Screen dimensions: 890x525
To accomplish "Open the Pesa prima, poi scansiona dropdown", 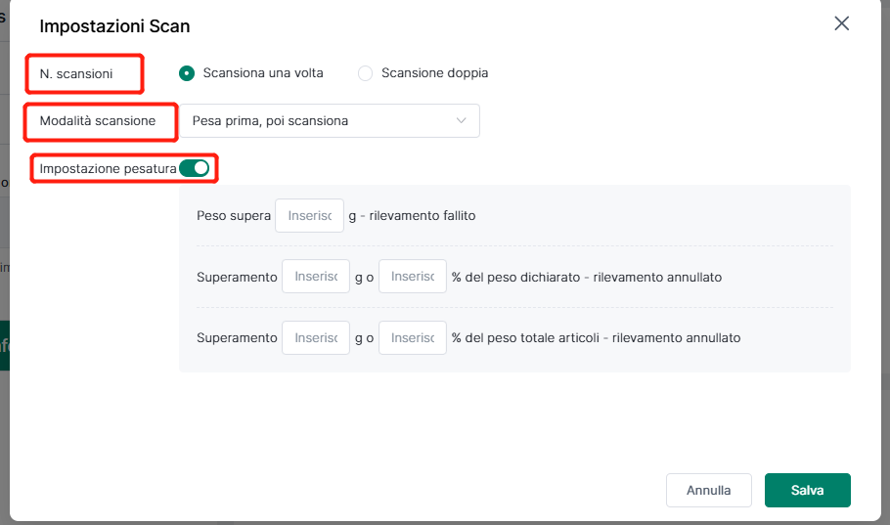I will (x=330, y=120).
